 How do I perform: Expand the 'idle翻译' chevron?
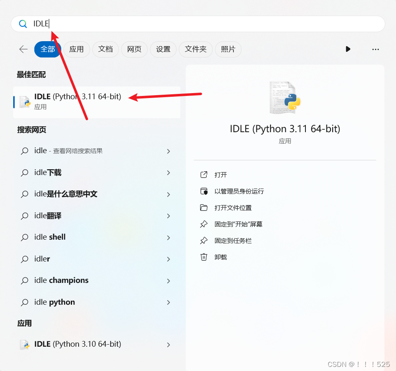[x=168, y=216]
